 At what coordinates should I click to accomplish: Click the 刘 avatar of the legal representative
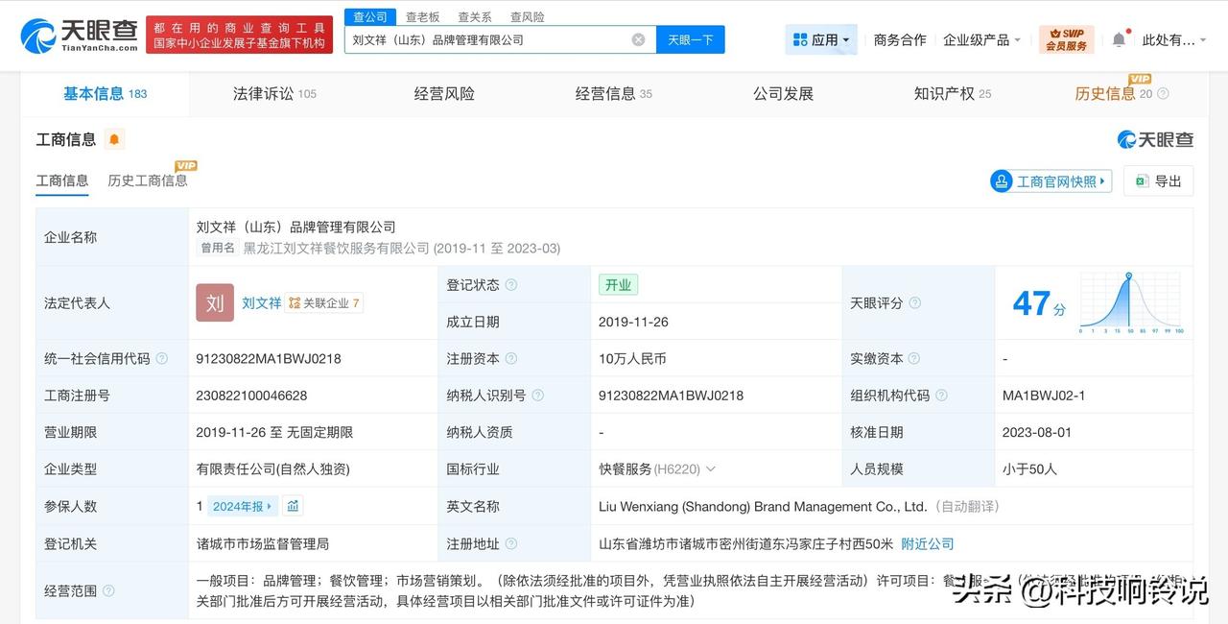pyautogui.click(x=215, y=302)
